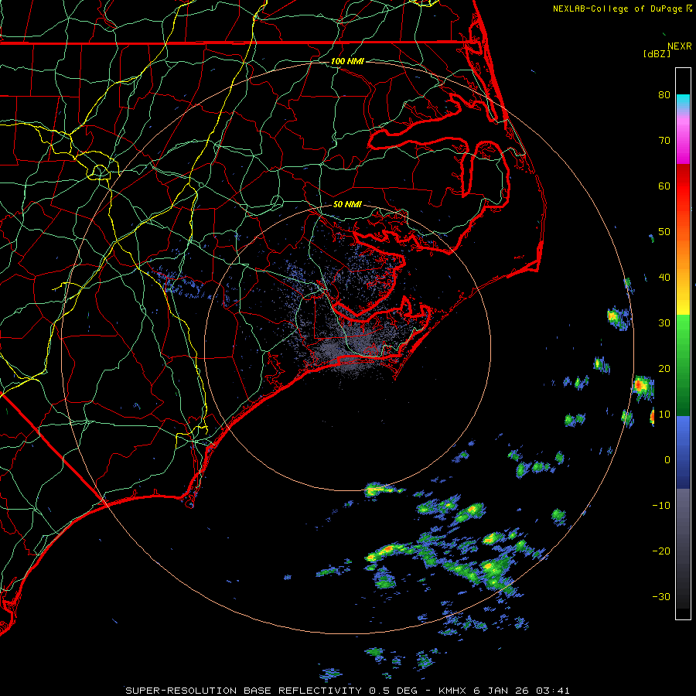Click the NEXR label above the color scale

679,46
